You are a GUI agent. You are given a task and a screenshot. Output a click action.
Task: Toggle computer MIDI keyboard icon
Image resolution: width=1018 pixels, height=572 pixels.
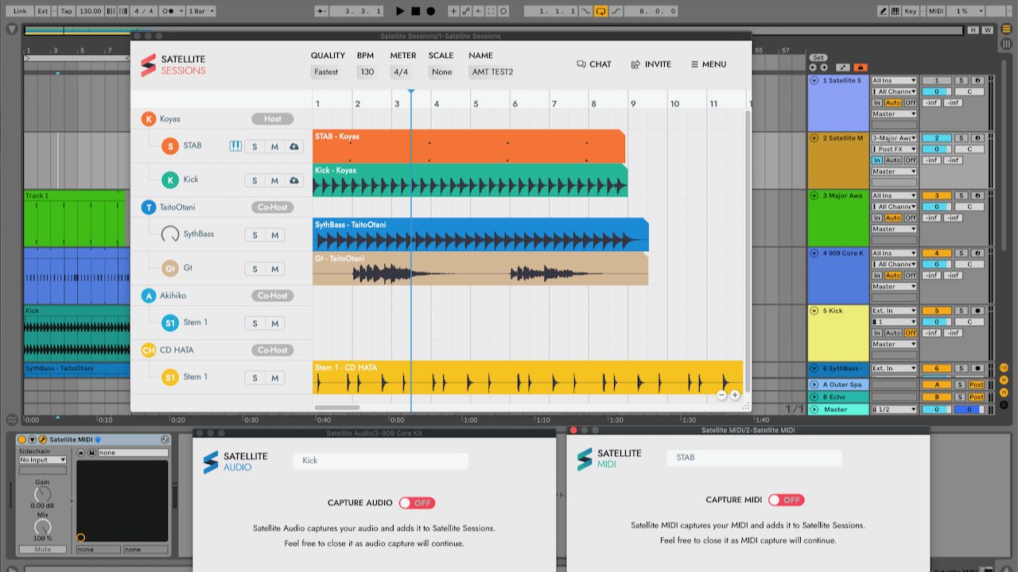click(896, 11)
